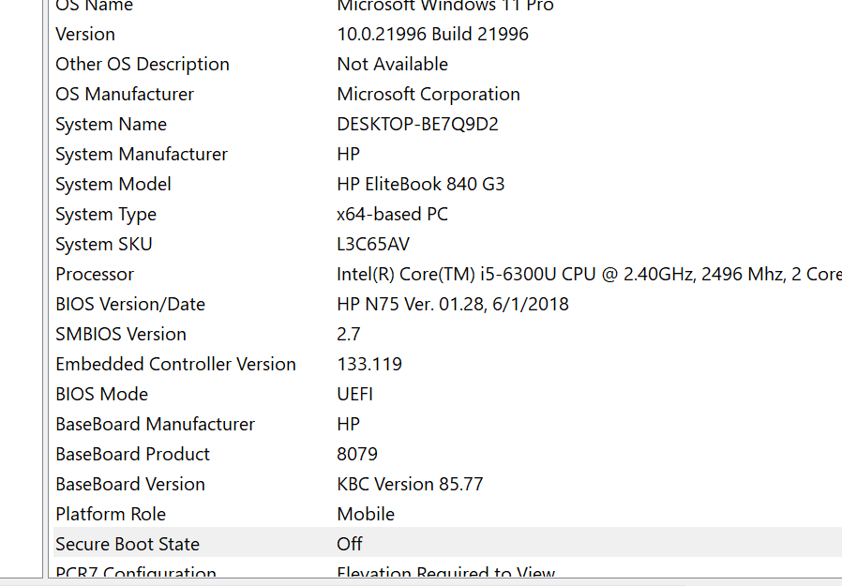The height and width of the screenshot is (586, 842).
Task: Click the KBC Version 85.77 value
Action: (410, 484)
